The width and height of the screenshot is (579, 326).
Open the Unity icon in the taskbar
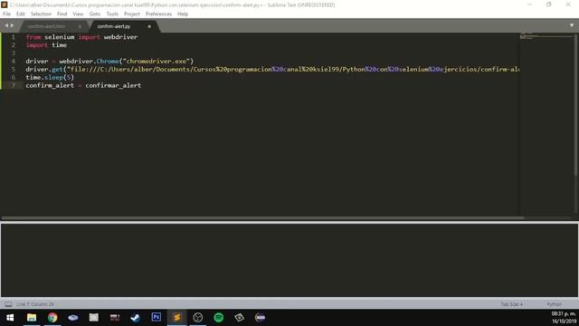[239, 318]
